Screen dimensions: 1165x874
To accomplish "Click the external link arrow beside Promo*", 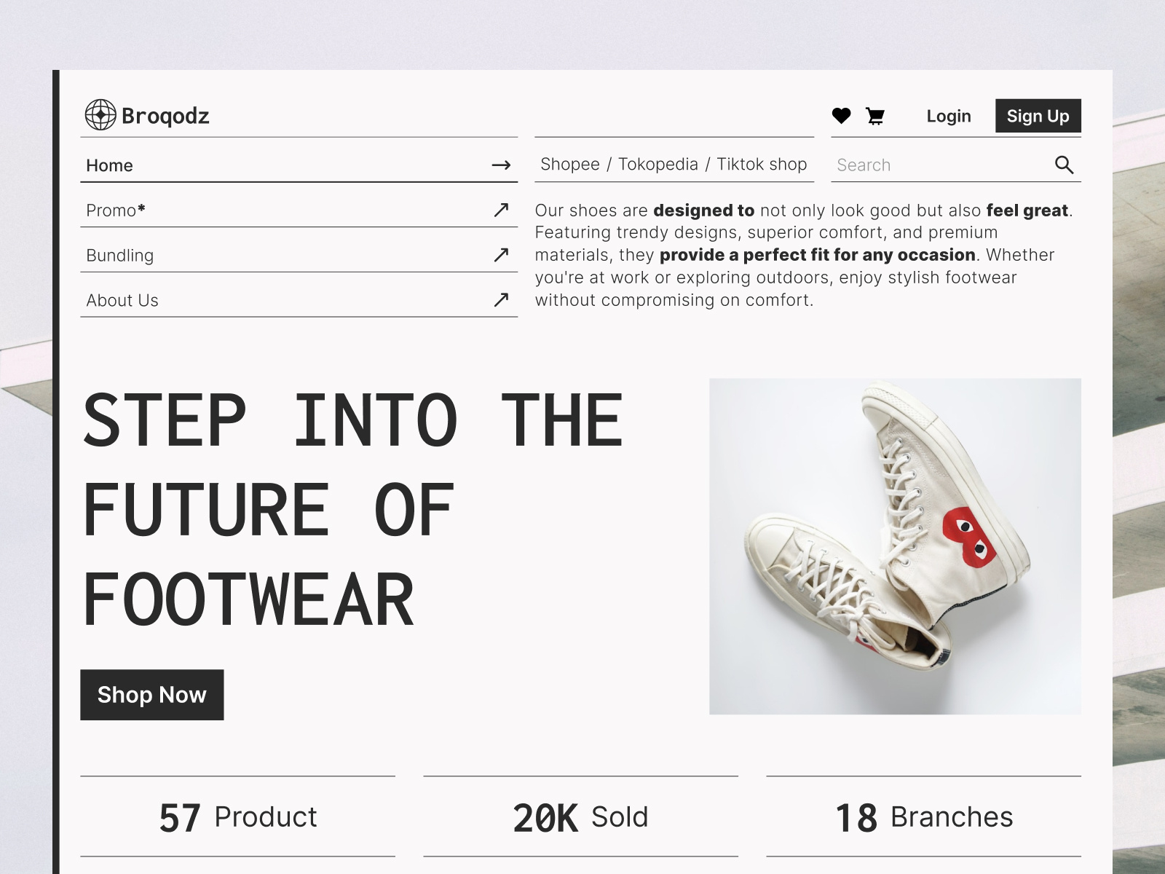I will (x=501, y=210).
